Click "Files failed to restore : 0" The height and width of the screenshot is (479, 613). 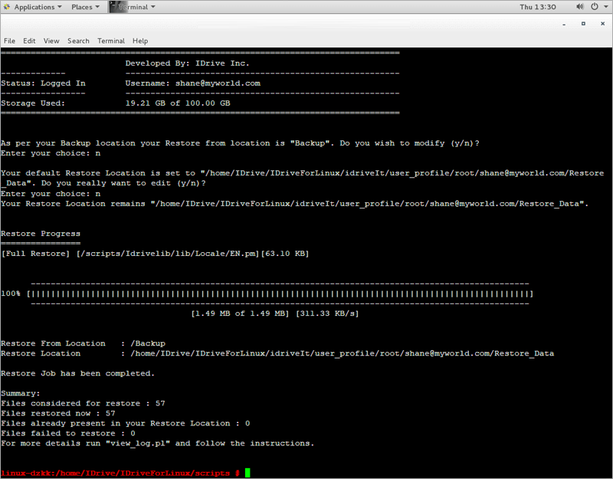68,433
